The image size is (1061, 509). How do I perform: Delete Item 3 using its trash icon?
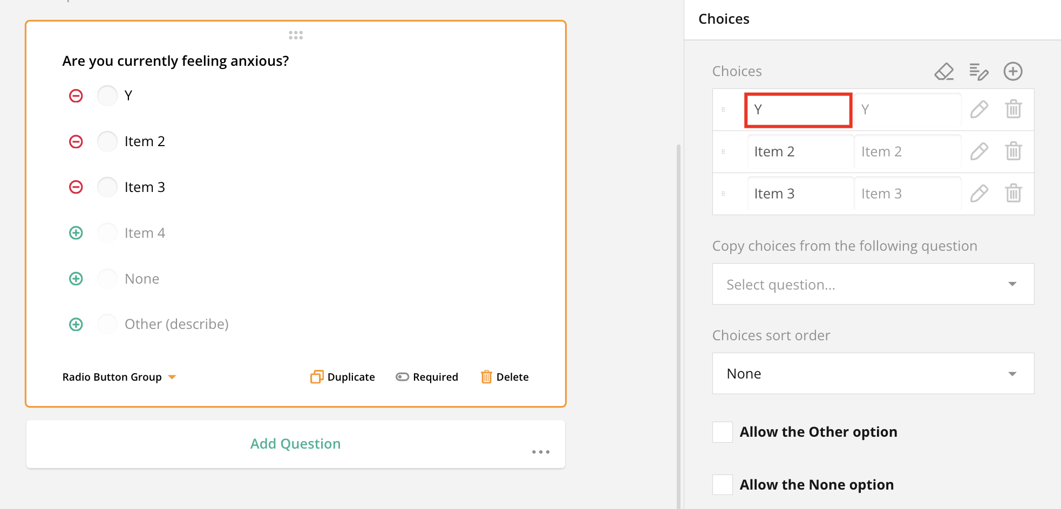(1013, 193)
